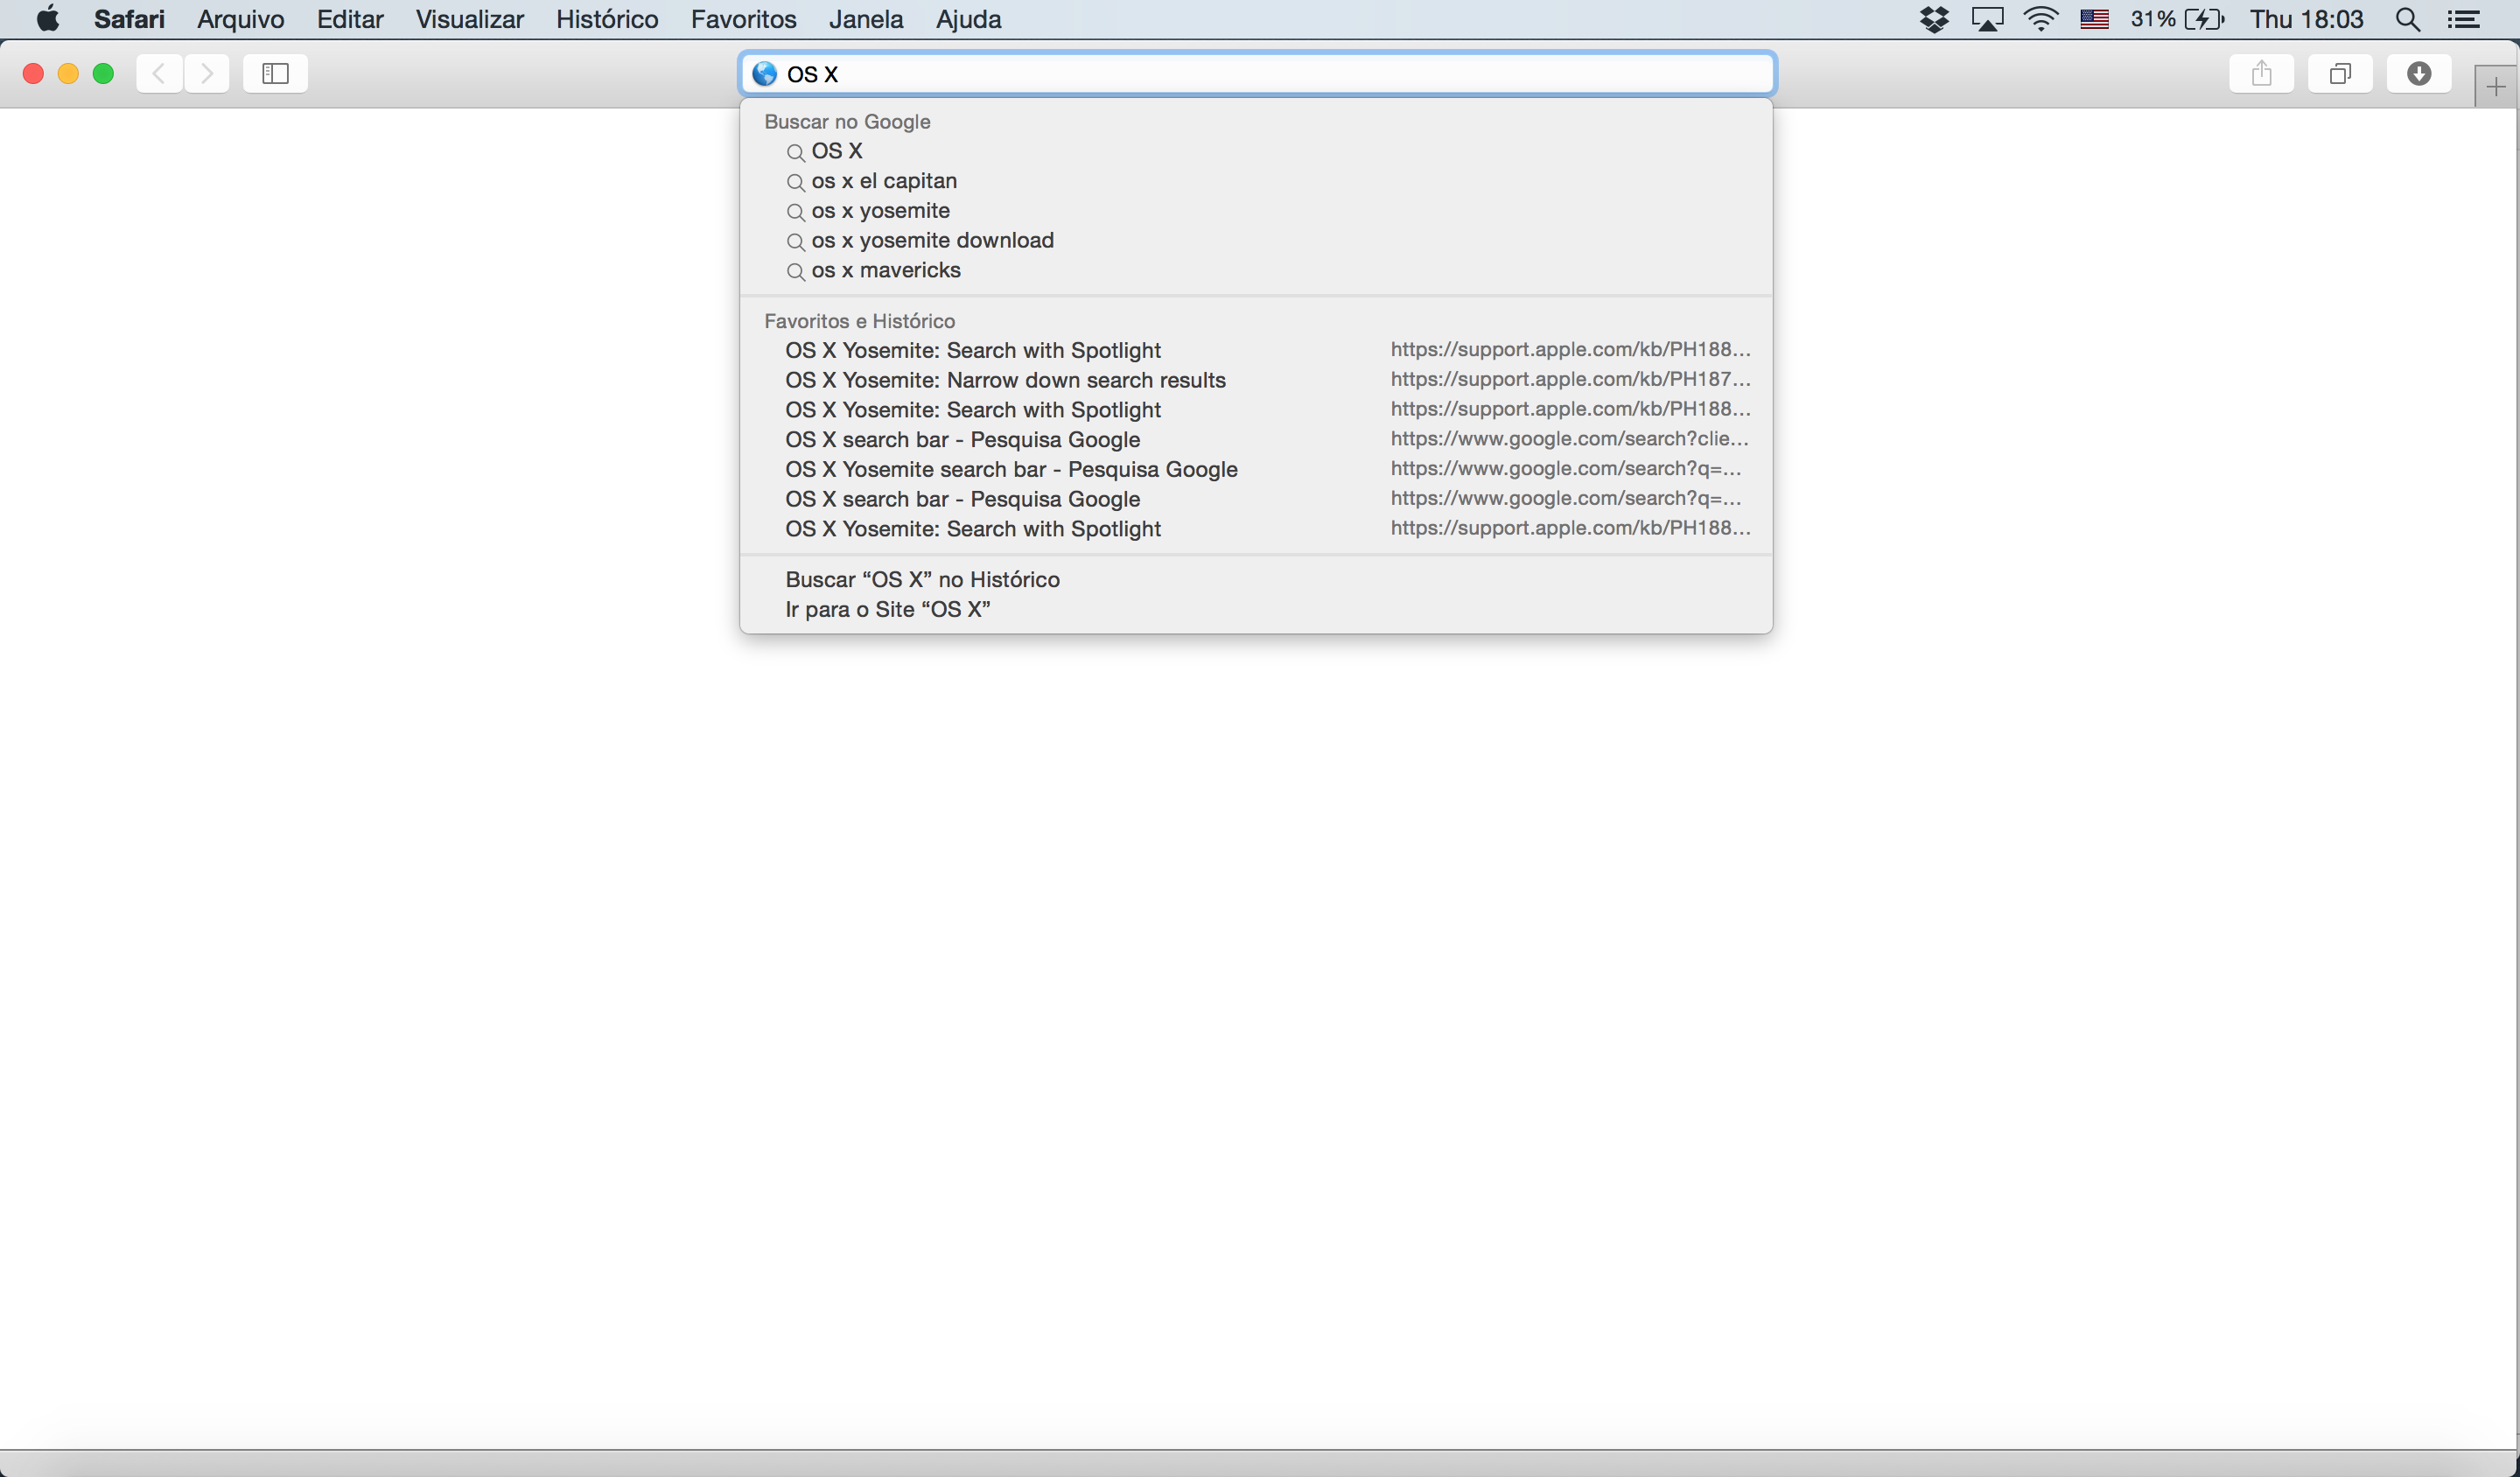Show all tabs with the tabs overview icon
The image size is (2520, 1477).
pyautogui.click(x=2340, y=74)
